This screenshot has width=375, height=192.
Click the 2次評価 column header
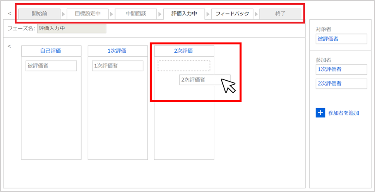coord(184,51)
